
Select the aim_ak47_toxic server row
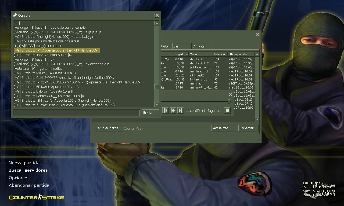208,87
